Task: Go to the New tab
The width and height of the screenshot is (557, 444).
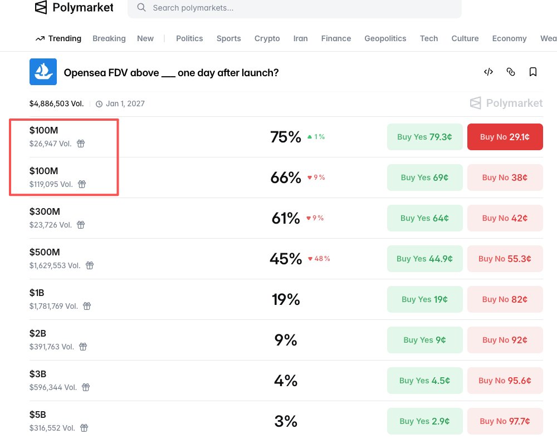Action: tap(145, 38)
